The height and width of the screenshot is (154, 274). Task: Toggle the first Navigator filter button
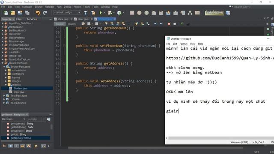click(x=4, y=146)
